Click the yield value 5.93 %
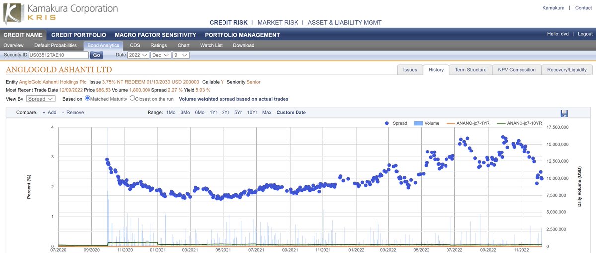The width and height of the screenshot is (596, 253). pyautogui.click(x=202, y=90)
